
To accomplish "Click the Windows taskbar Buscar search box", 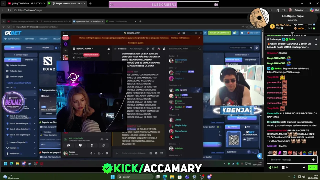I will [x=135, y=177].
